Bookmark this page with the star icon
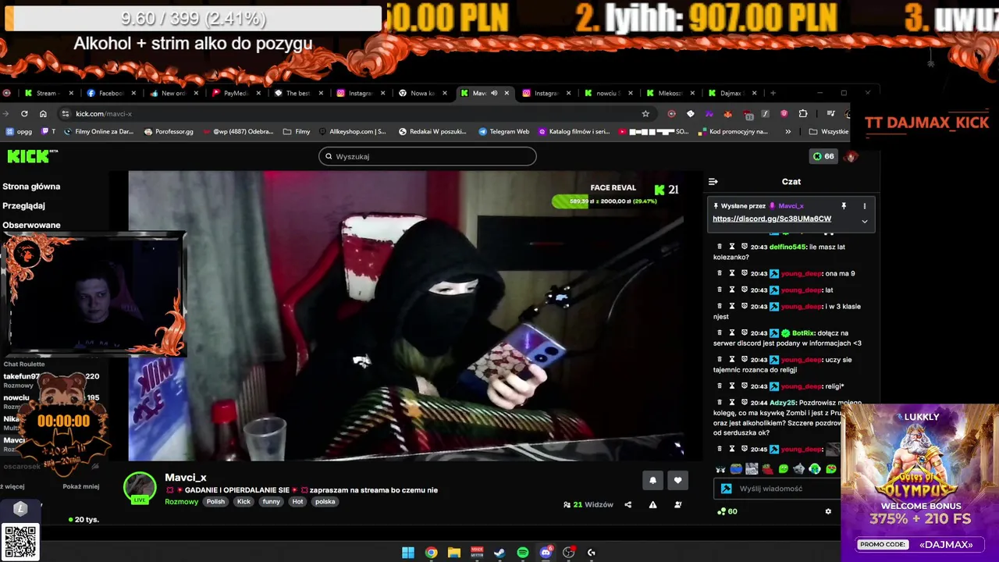The height and width of the screenshot is (562, 999). tap(645, 113)
